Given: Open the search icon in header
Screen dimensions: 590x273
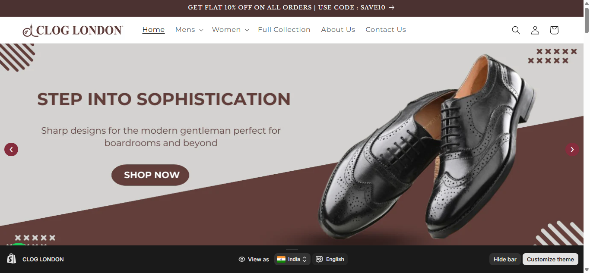Looking at the screenshot, I should point(516,30).
